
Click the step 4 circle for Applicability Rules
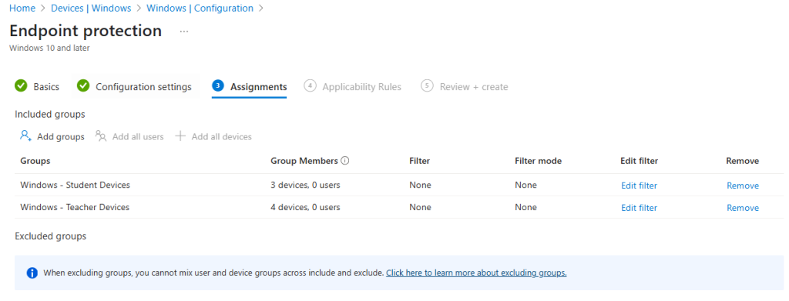pos(310,86)
